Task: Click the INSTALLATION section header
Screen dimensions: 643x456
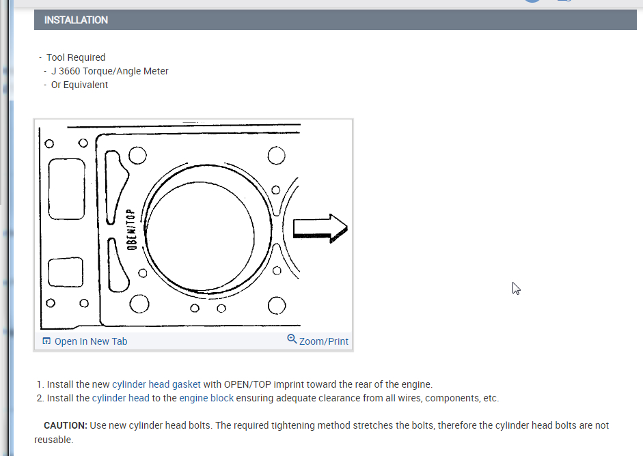Action: pos(335,20)
